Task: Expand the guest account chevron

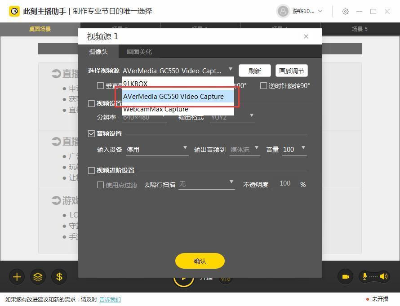Action: click(320, 11)
